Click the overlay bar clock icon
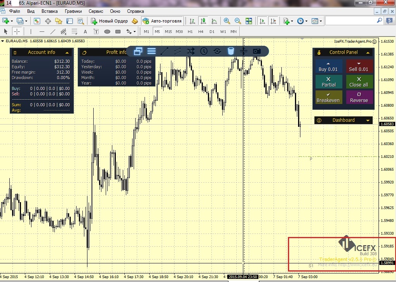This screenshot has width=396, height=282. click(204, 51)
